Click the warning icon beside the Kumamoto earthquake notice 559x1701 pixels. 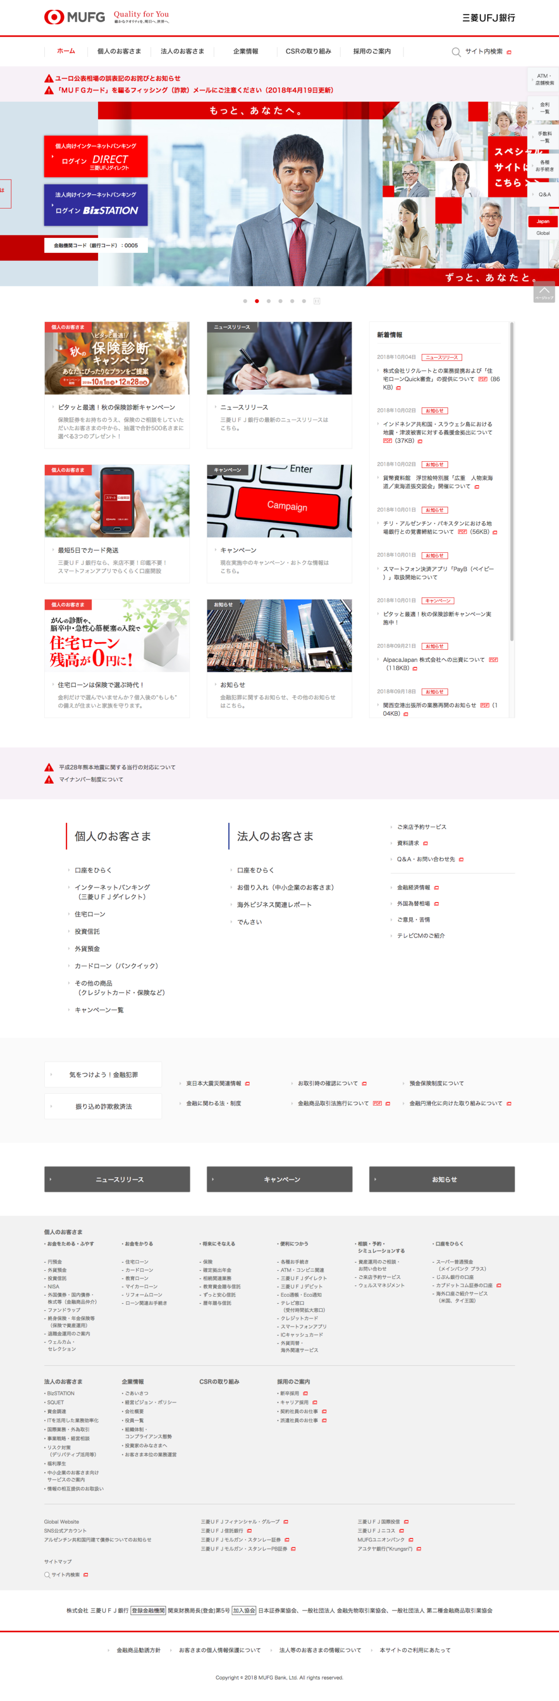click(49, 767)
